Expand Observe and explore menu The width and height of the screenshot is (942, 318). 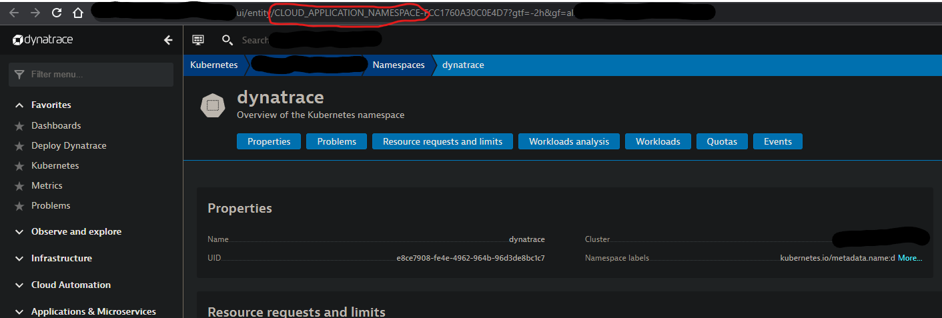tap(76, 231)
